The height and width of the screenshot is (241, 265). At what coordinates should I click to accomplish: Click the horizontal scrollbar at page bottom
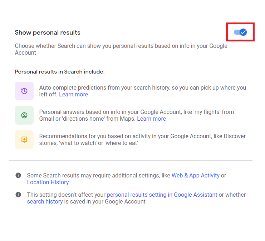click(26, 240)
